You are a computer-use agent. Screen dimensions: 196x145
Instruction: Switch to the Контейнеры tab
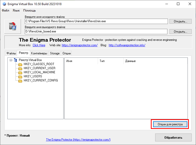click(x=39, y=53)
